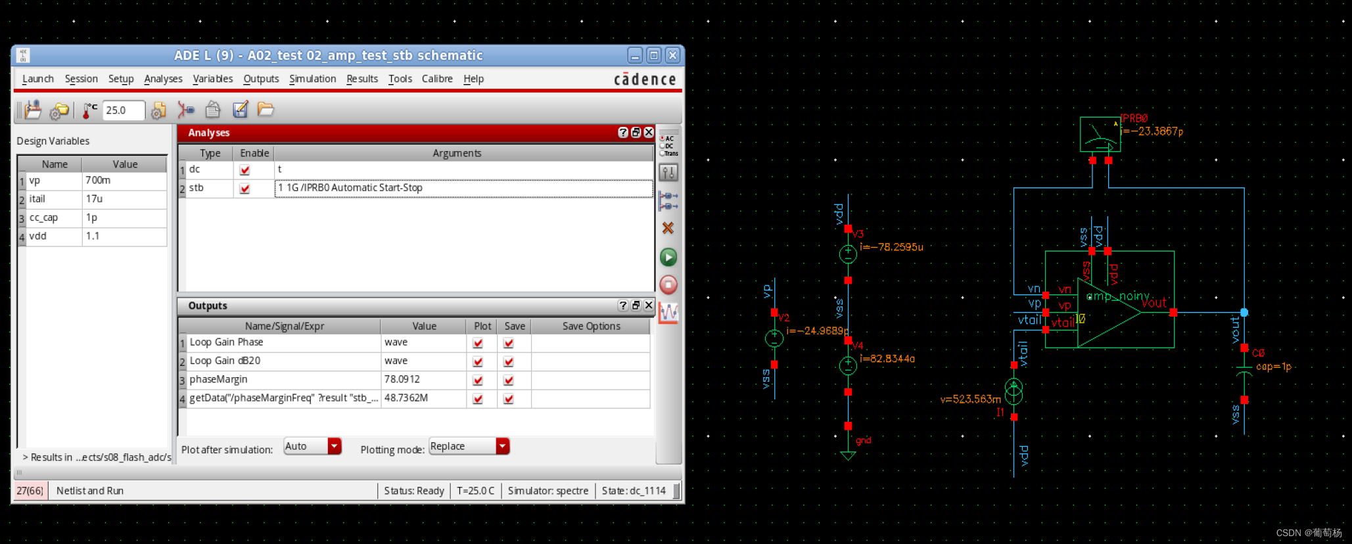
Task: Toggle the stb analysis Enable checkbox
Action: [245, 189]
